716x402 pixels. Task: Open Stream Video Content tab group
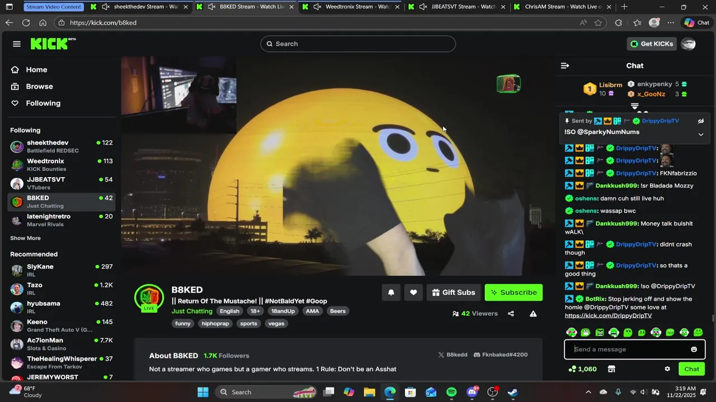54,7
